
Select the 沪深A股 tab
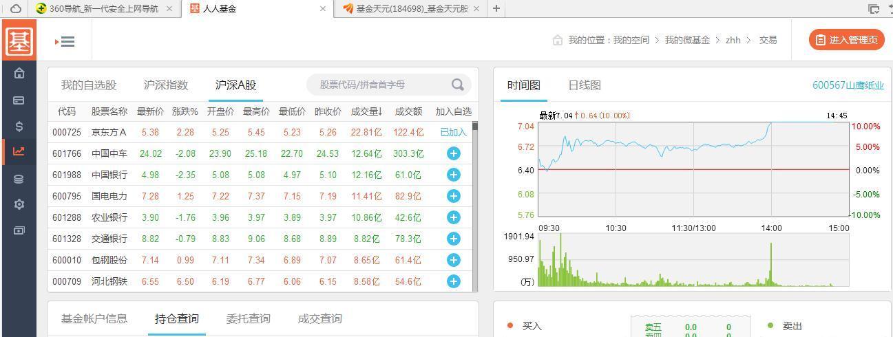tap(235, 85)
